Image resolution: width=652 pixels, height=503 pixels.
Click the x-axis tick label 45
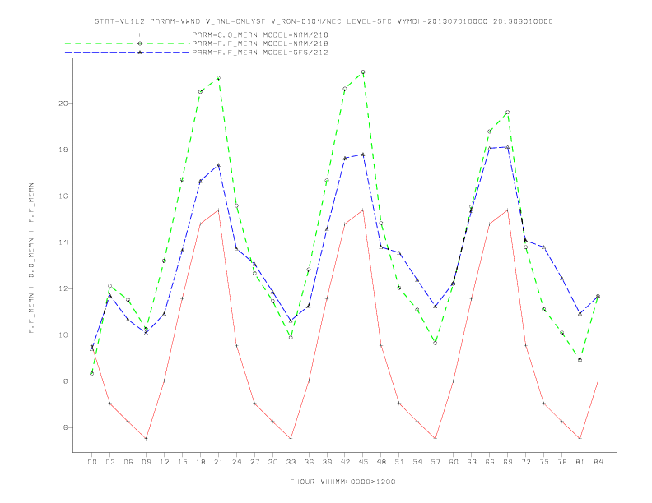[x=363, y=462]
